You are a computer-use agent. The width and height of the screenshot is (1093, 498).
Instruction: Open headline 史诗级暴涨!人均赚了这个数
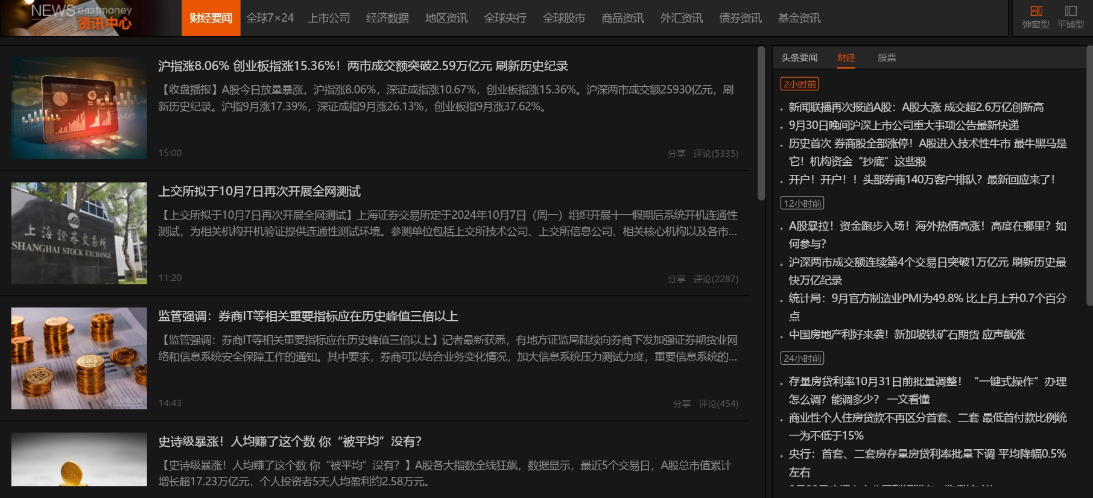coord(290,441)
